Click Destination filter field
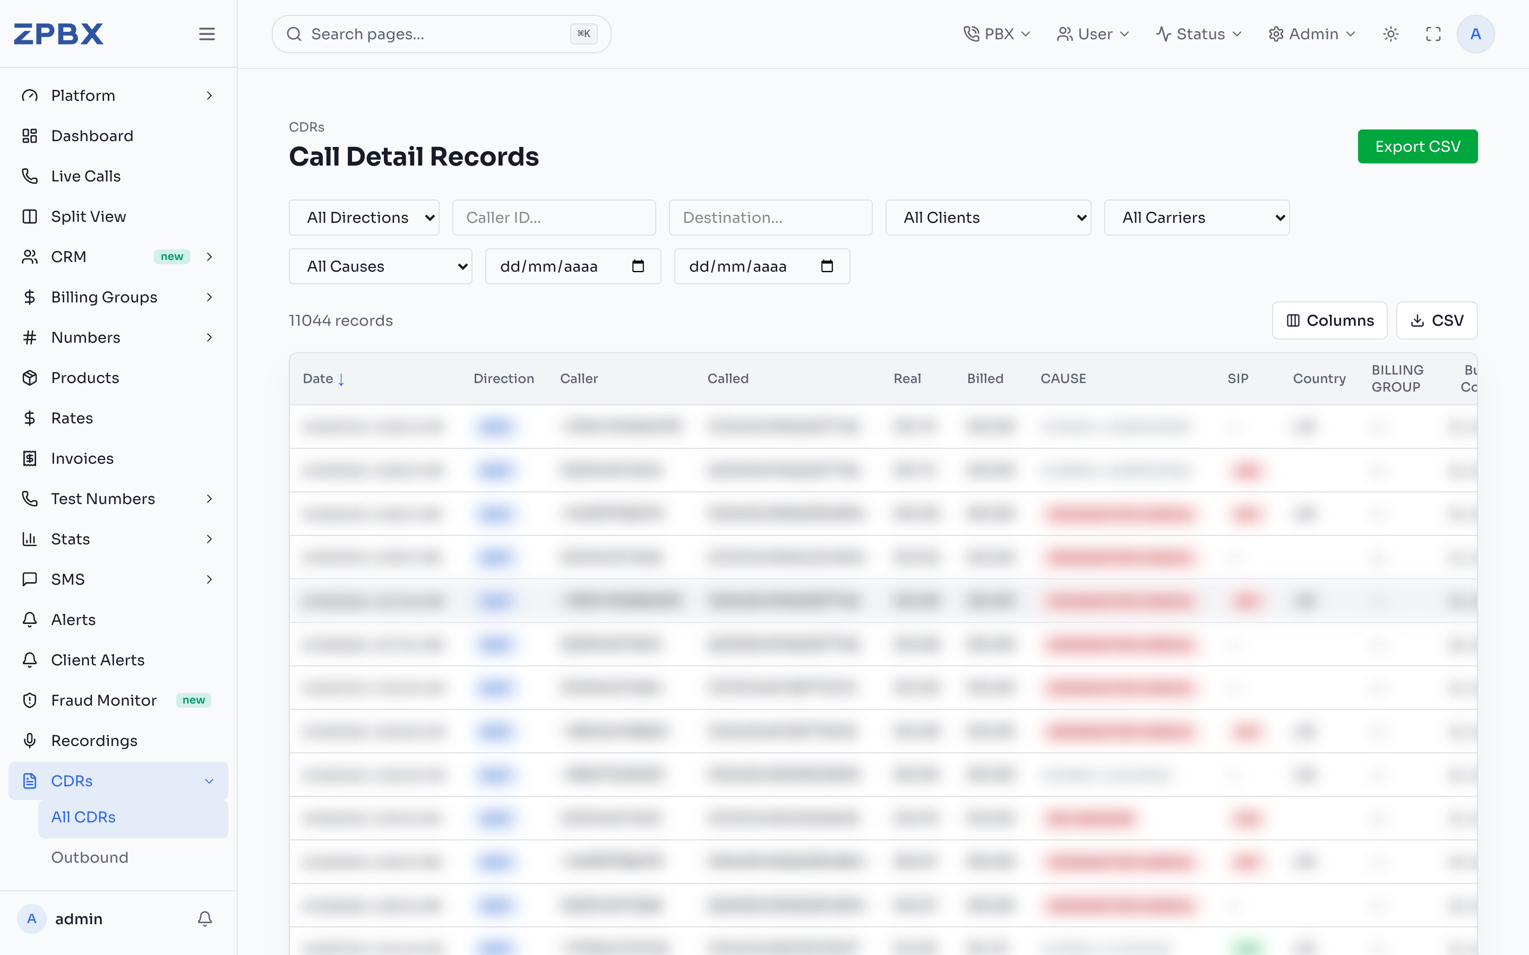Viewport: 1529px width, 955px height. pyautogui.click(x=770, y=218)
